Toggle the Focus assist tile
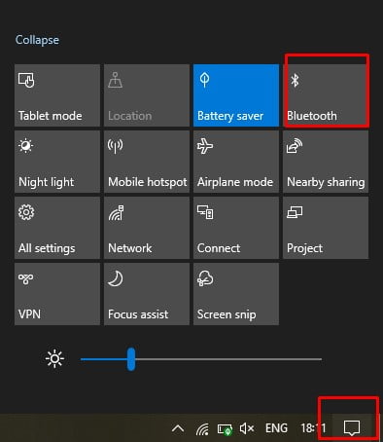The width and height of the screenshot is (383, 442). tap(147, 294)
